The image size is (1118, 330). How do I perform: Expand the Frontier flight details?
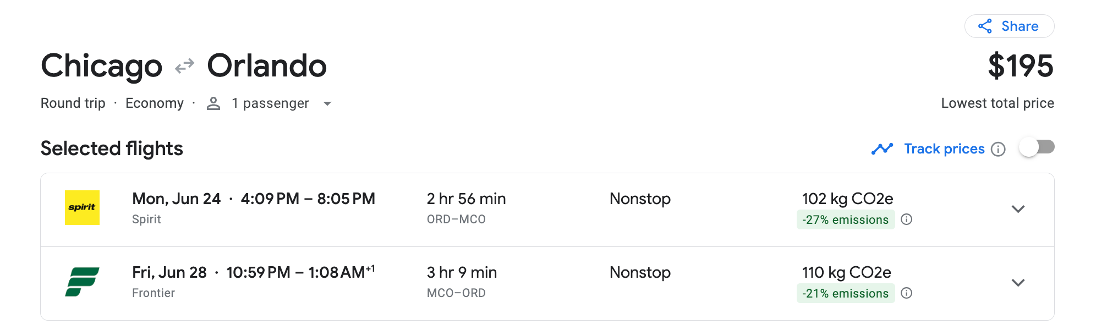click(1018, 283)
